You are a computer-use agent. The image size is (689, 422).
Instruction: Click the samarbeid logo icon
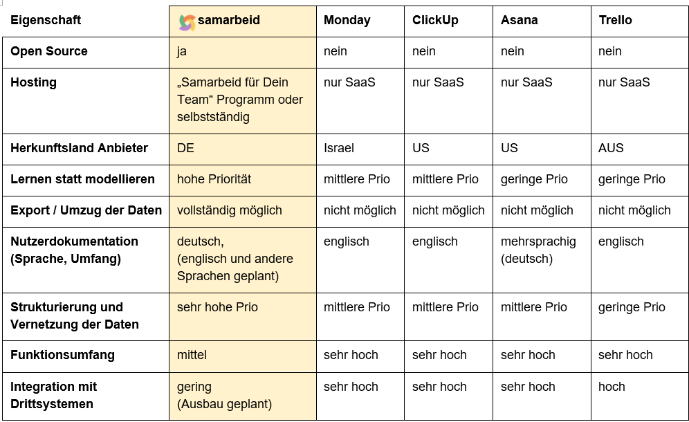tap(187, 21)
